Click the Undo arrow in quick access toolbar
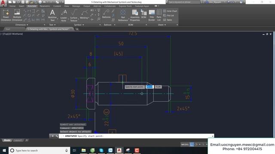Screen dimensions: 275x154 click(x=45, y=2)
